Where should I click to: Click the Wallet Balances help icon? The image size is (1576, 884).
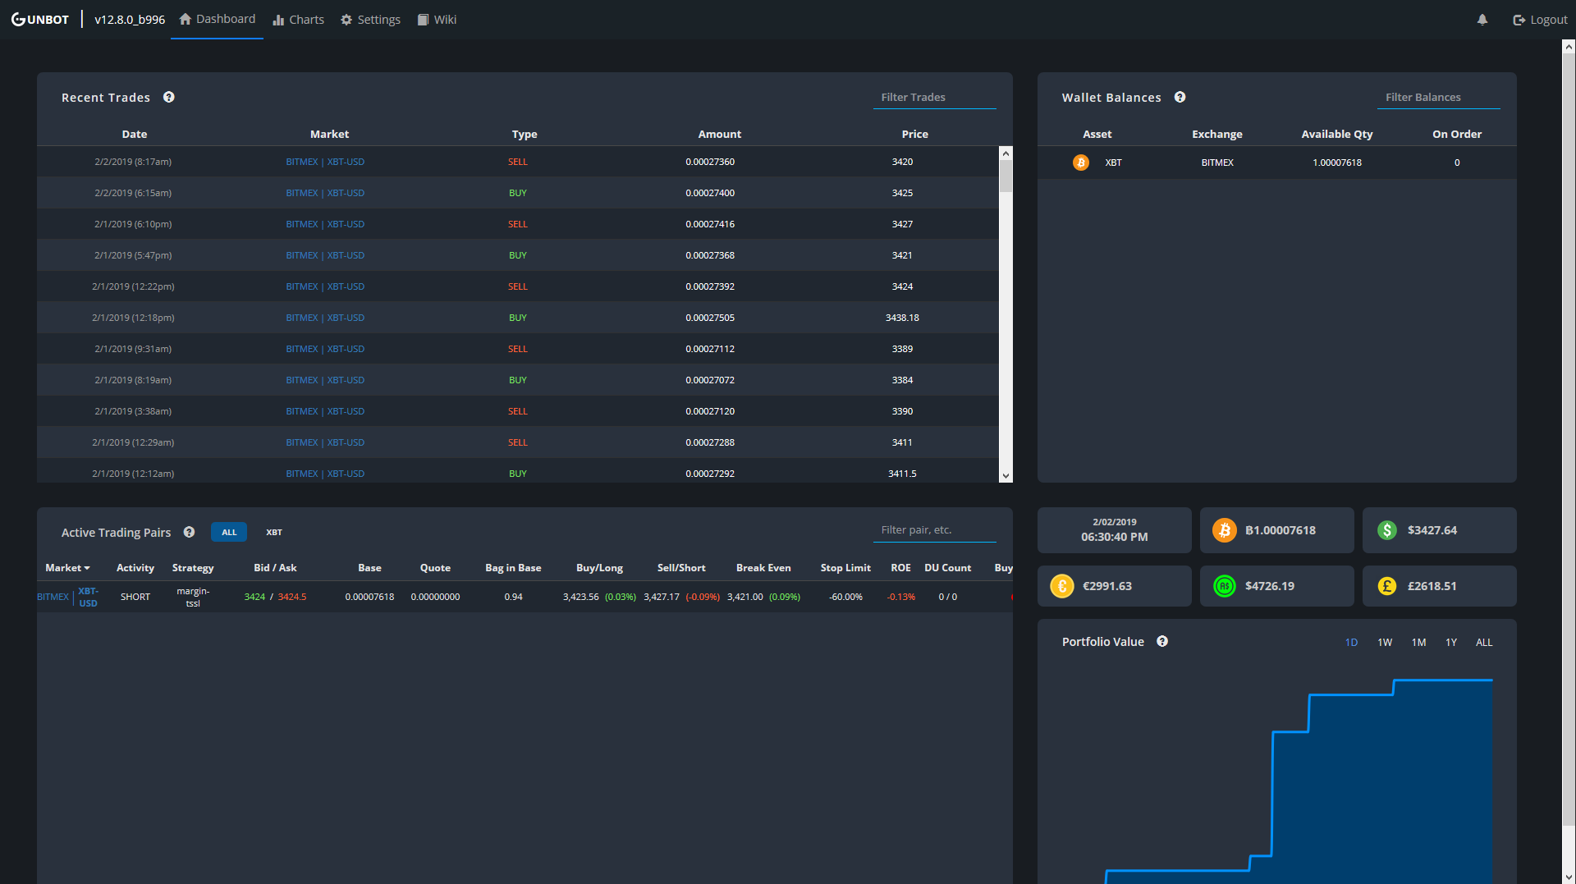click(1180, 97)
